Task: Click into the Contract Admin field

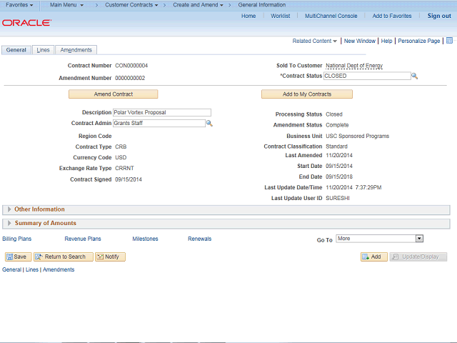Action: point(159,123)
